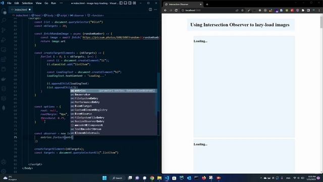This screenshot has height=182, width=323.
Task: Show hidden system tray icons chevron
Action: click(x=261, y=178)
